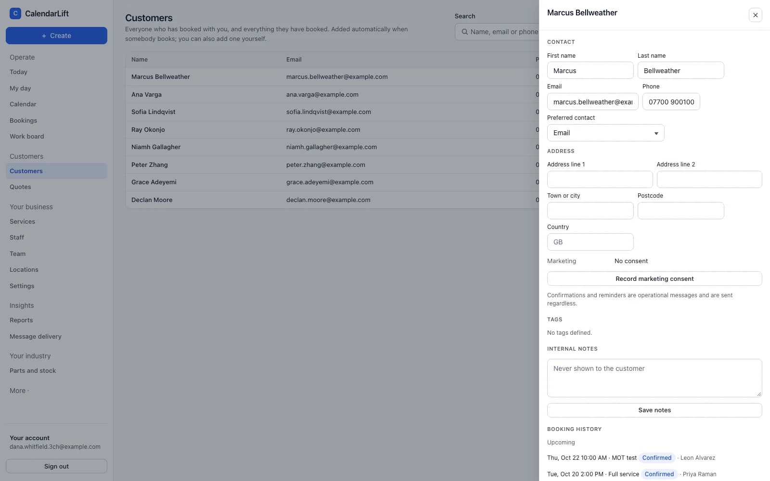Click the Postcode field
770x481 pixels.
tap(680, 211)
